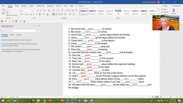The image size is (183, 103).
Task: Open Windows Start menu
Action: tap(3, 100)
